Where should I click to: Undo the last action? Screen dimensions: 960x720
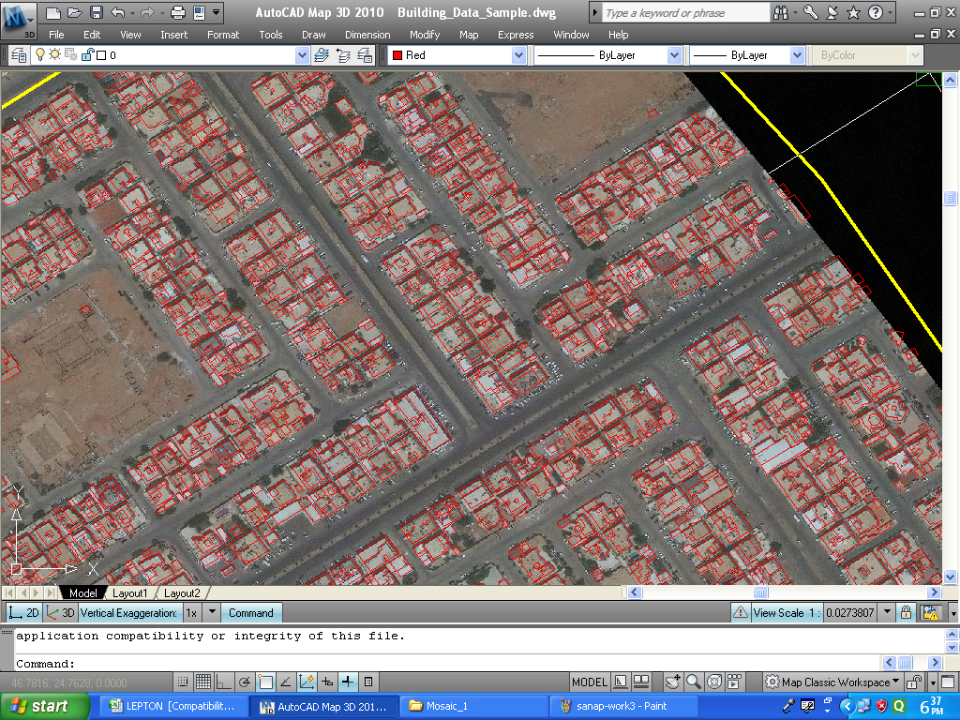(x=117, y=12)
